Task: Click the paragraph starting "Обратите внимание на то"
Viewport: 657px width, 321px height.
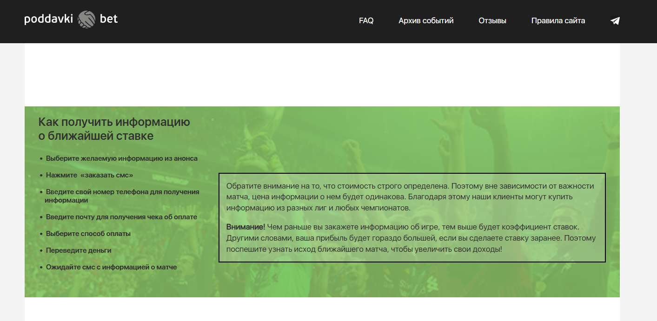Action: click(x=337, y=186)
